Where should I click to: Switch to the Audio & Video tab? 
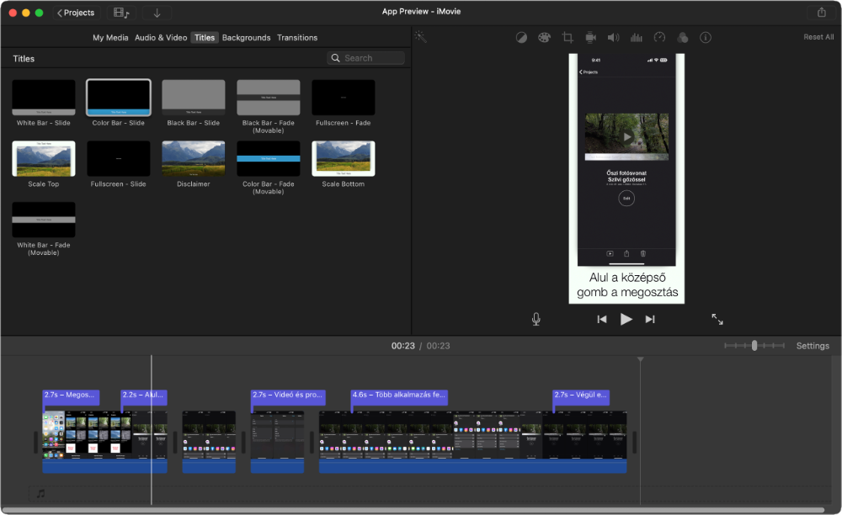click(161, 38)
